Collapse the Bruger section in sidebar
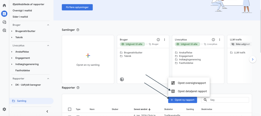Image resolution: width=261 pixels, height=116 pixels. pos(48,25)
